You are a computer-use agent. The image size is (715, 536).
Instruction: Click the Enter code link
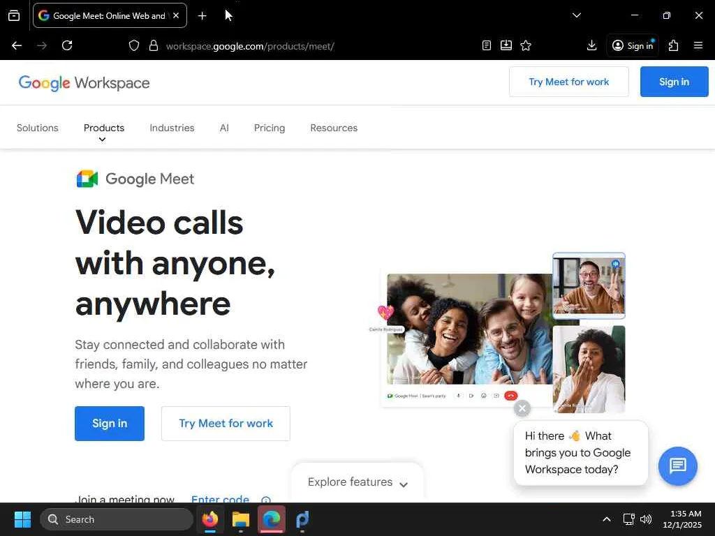220,498
